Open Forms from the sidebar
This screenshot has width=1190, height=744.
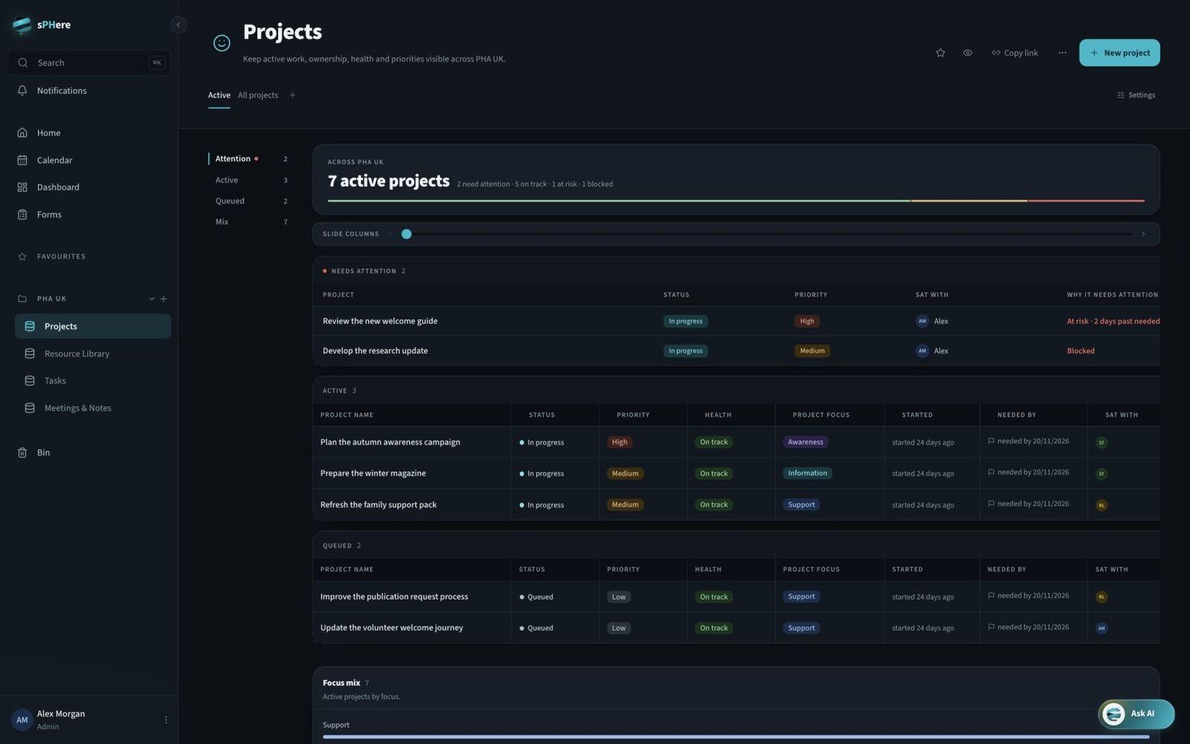coord(89,214)
